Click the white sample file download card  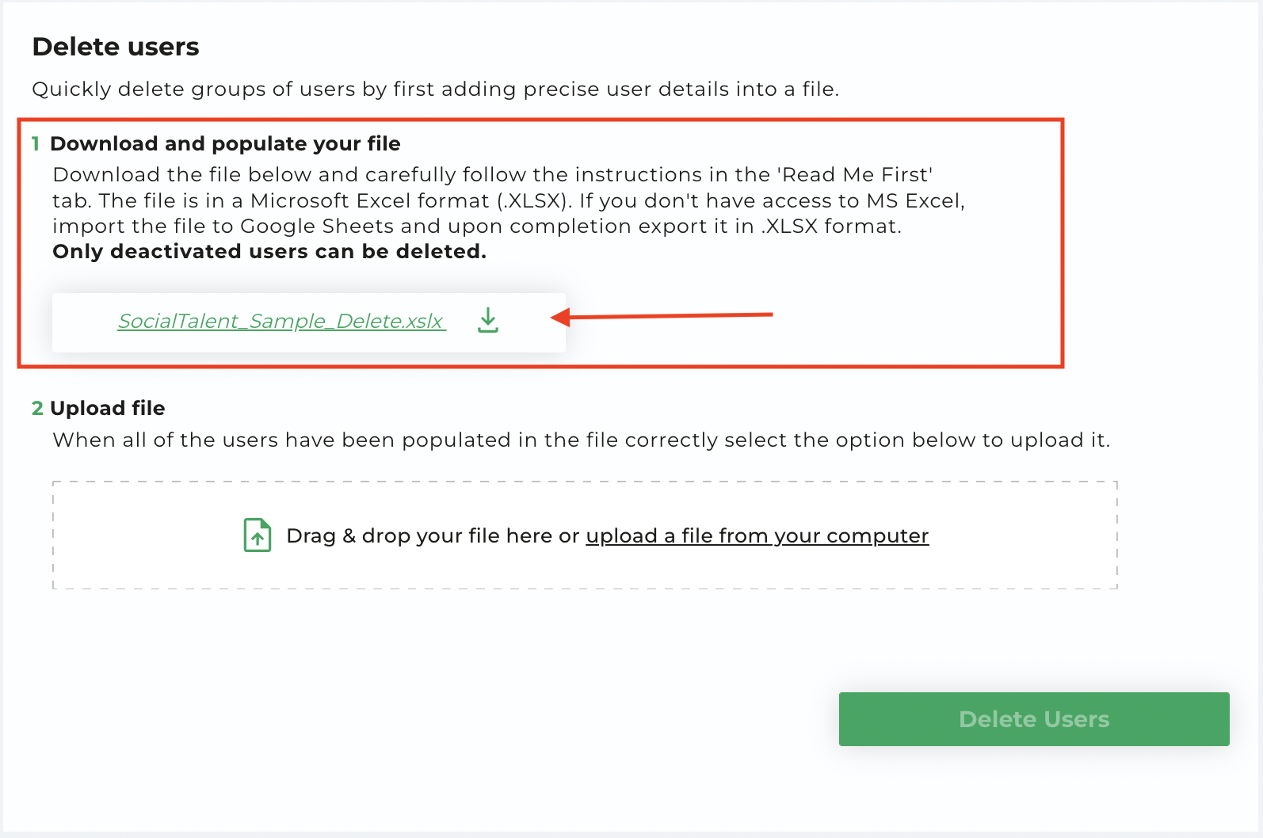point(309,322)
